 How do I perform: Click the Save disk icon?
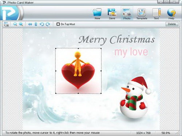pos(112,12)
